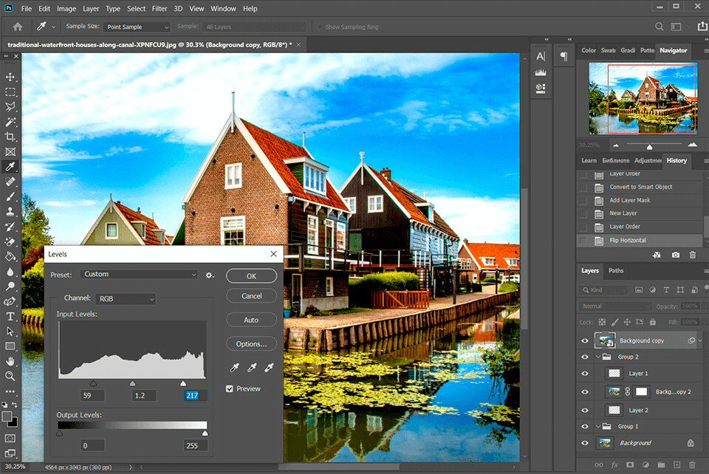The width and height of the screenshot is (709, 474).
Task: Select the Hand tool
Action: coord(10,361)
